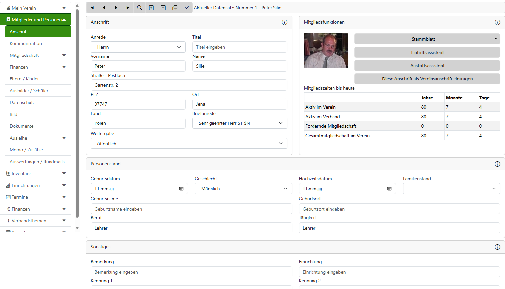The width and height of the screenshot is (505, 289).
Task: Open Kommunikation in the sidebar
Action: tap(26, 43)
